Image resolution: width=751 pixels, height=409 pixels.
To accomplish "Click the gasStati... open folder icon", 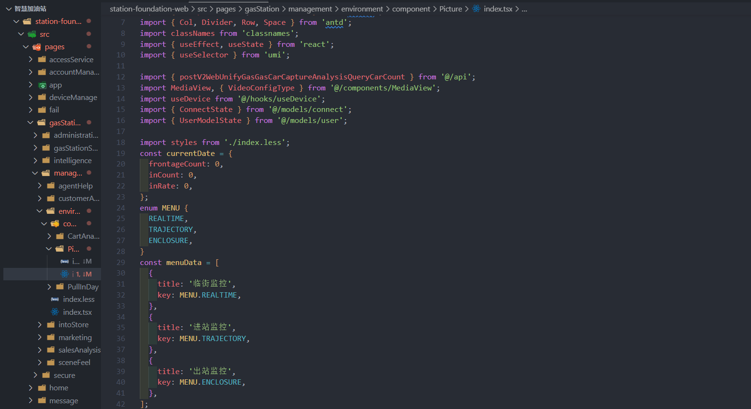I will point(42,122).
